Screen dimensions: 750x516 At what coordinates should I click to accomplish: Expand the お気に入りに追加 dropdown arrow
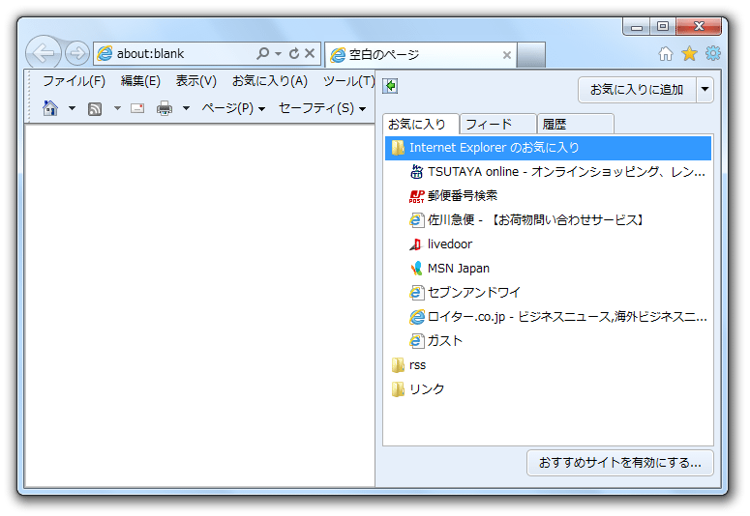point(705,89)
